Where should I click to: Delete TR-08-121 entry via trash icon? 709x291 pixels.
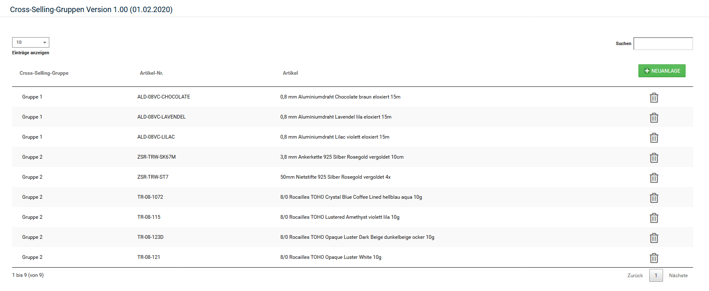(x=654, y=258)
